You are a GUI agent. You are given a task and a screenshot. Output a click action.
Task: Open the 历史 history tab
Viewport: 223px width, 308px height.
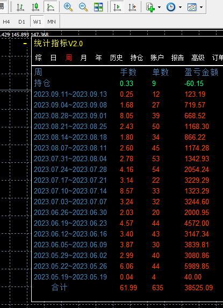(x=116, y=58)
